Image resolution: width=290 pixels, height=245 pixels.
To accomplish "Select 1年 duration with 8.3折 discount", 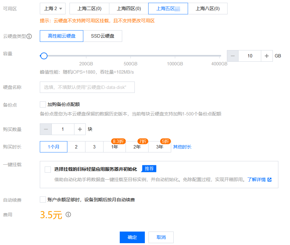I will (x=115, y=147).
